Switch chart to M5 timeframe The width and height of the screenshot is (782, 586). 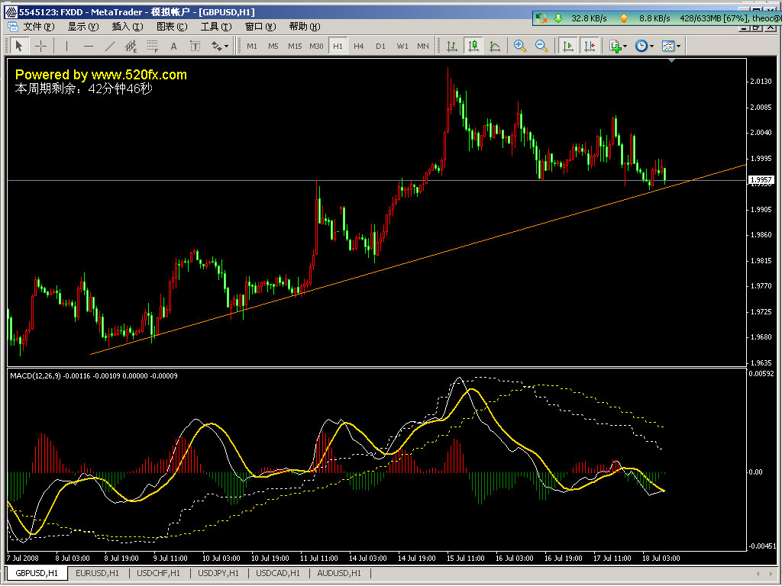tap(273, 46)
